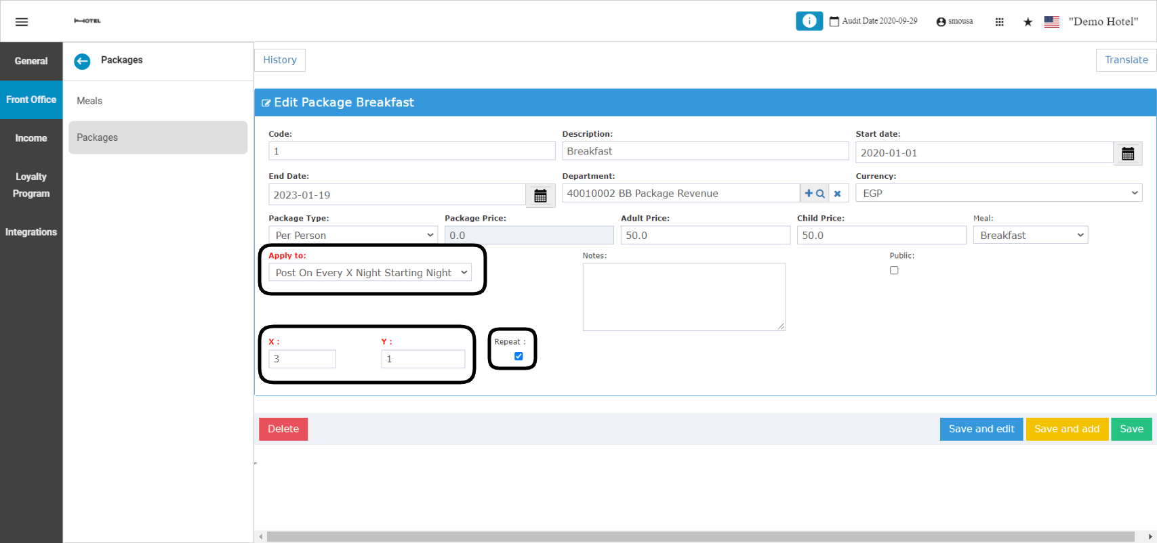Click the green Save button
1157x543 pixels.
coord(1131,429)
